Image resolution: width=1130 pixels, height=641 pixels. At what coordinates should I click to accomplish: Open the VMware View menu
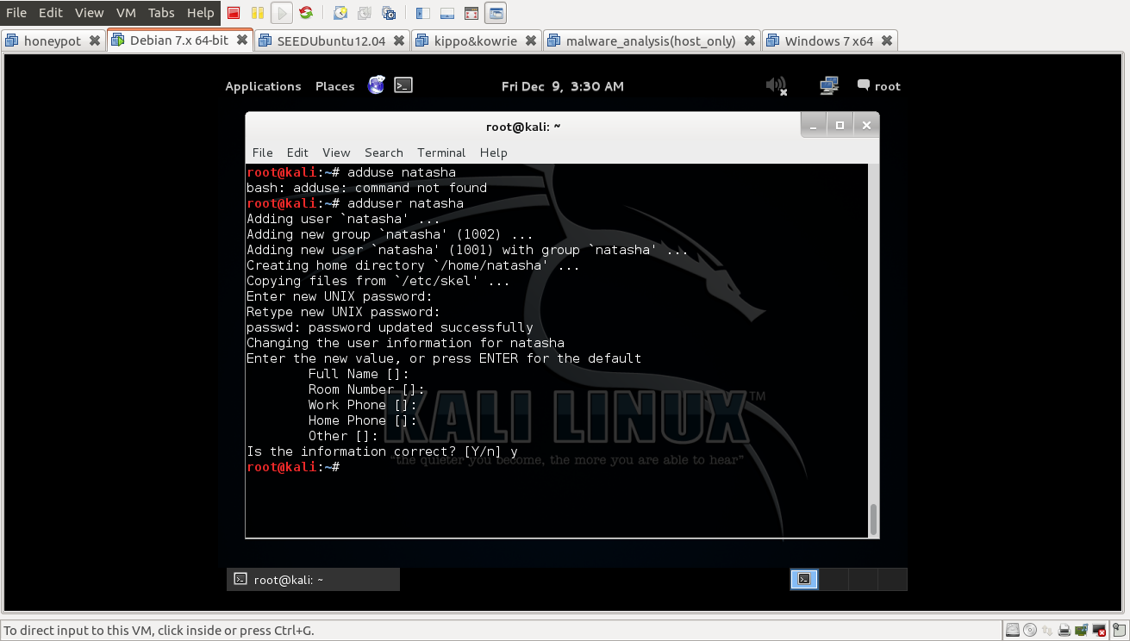click(x=90, y=13)
